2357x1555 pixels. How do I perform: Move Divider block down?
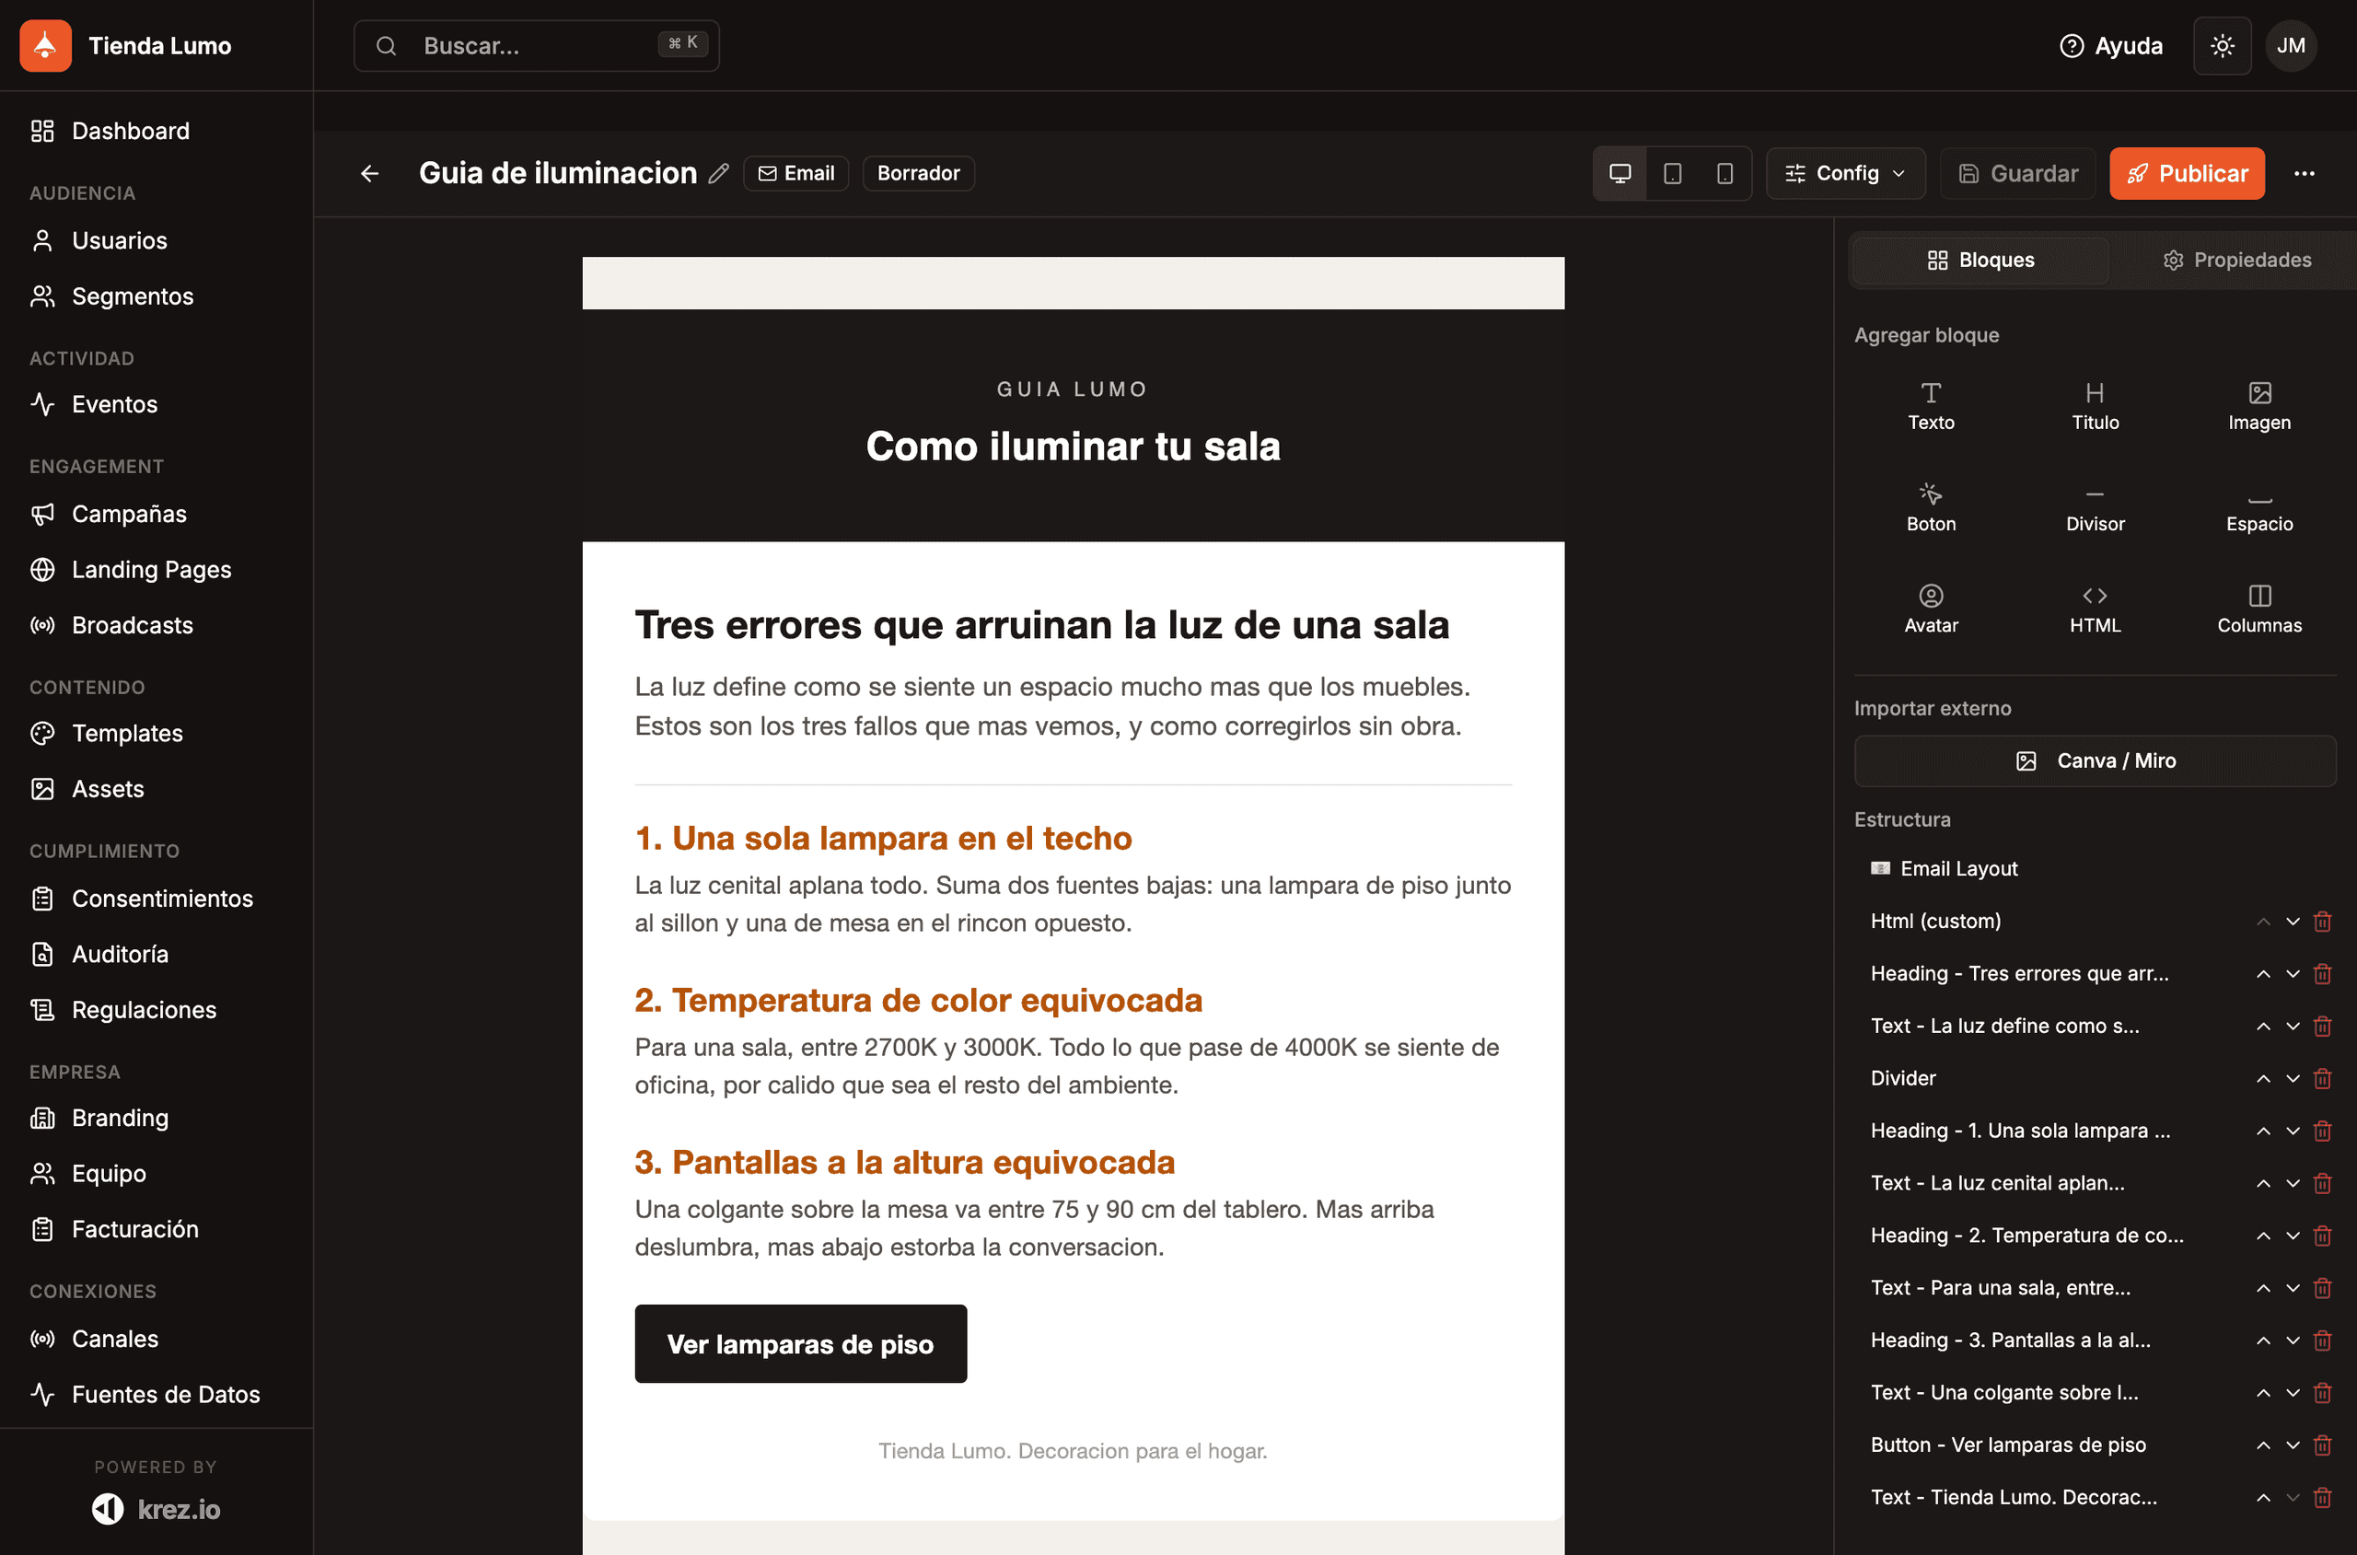click(x=2292, y=1079)
